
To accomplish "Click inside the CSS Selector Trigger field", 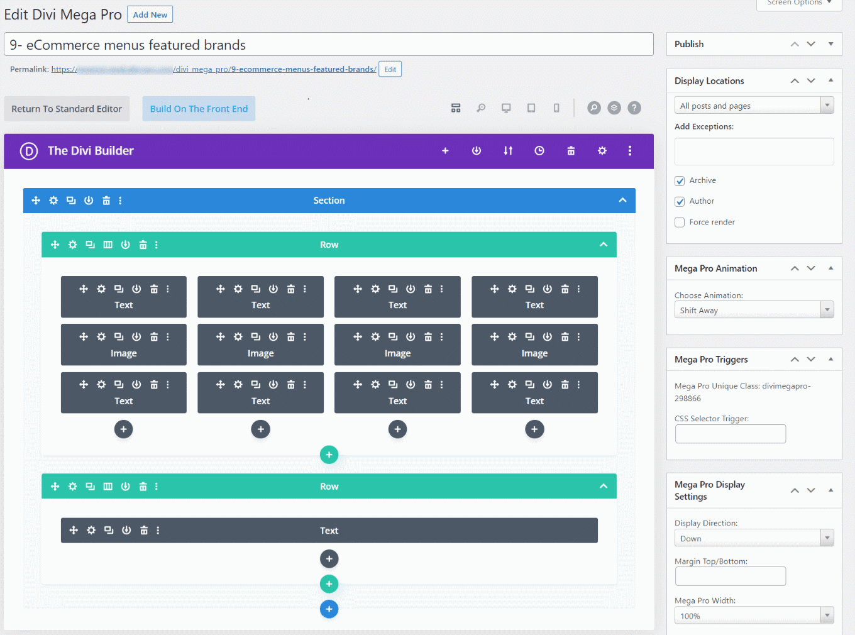I will [730, 434].
